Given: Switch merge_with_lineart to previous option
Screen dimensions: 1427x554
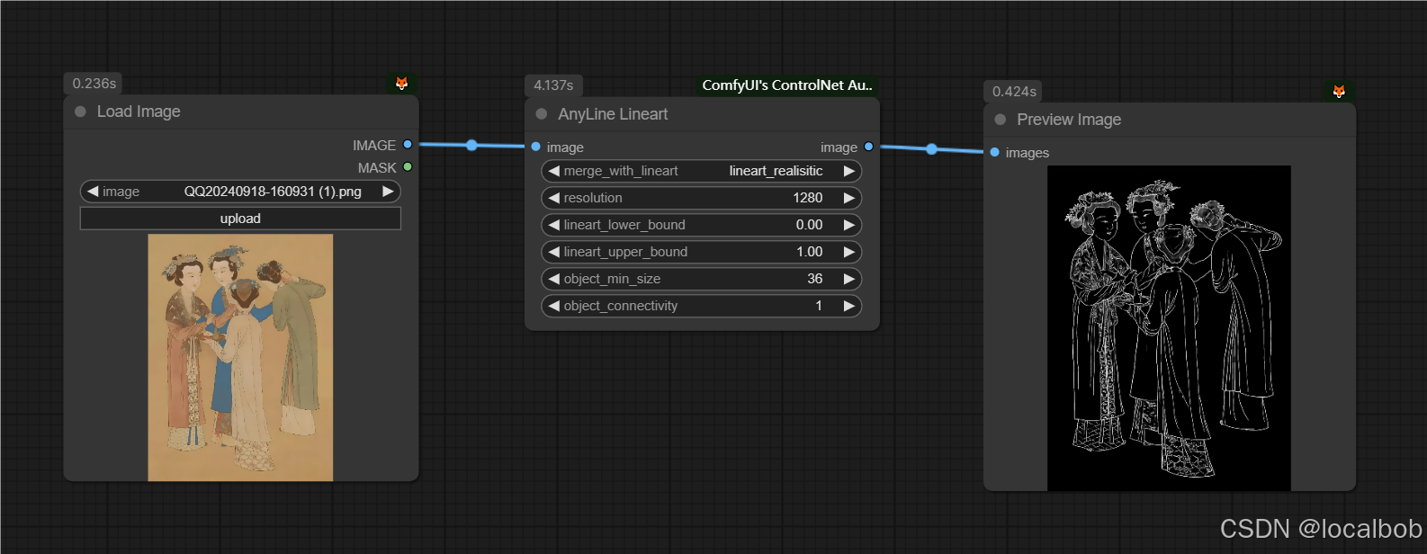Looking at the screenshot, I should tap(553, 171).
